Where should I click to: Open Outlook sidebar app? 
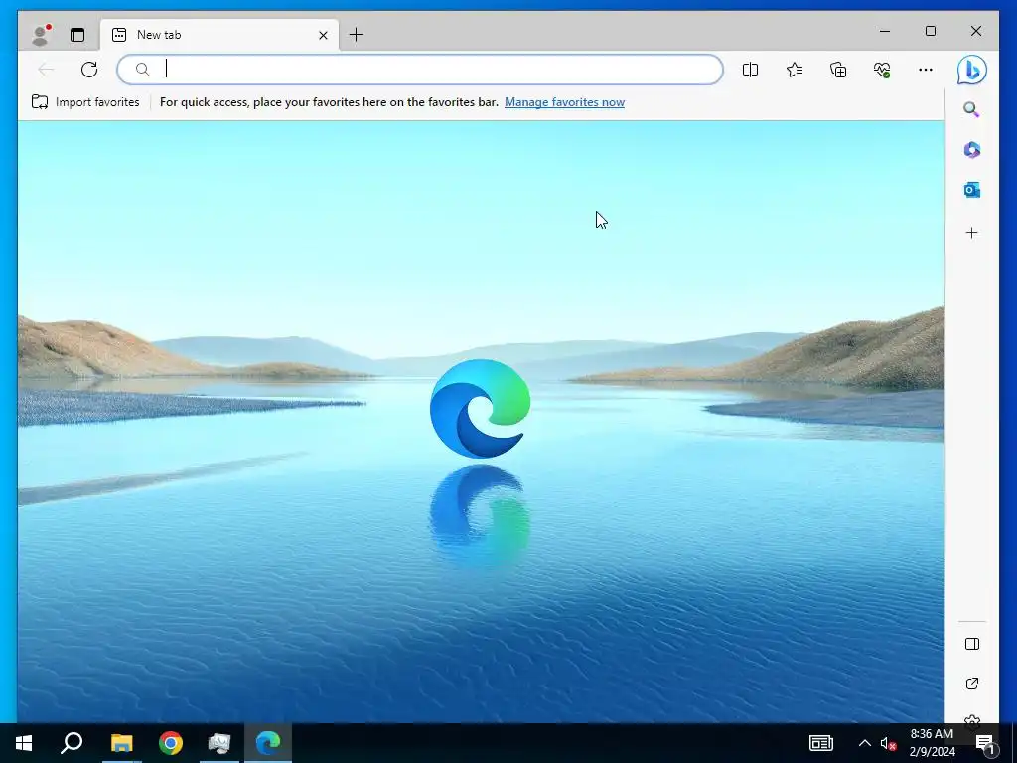coord(971,190)
